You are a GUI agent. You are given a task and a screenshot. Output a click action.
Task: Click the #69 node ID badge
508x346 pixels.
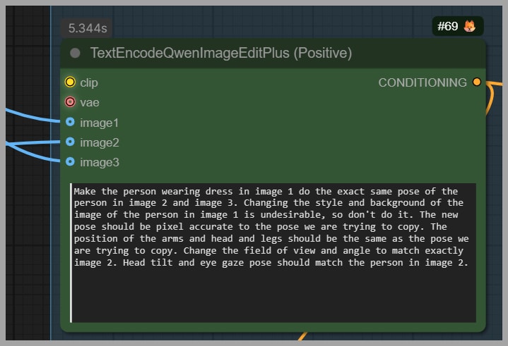448,27
